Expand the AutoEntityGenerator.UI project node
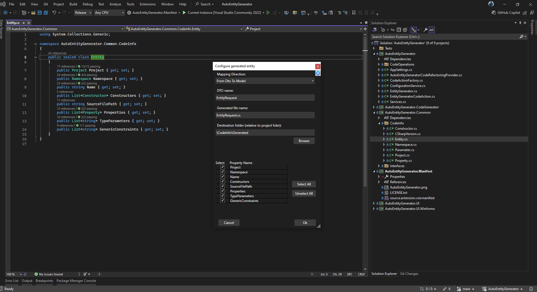 (374, 203)
